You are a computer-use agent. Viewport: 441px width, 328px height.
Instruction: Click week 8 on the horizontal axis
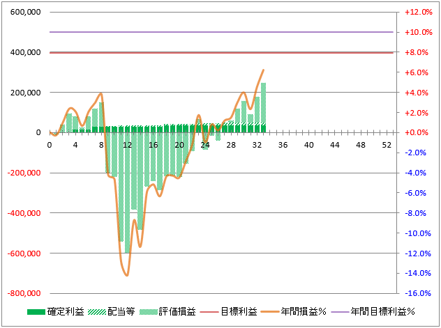point(101,145)
